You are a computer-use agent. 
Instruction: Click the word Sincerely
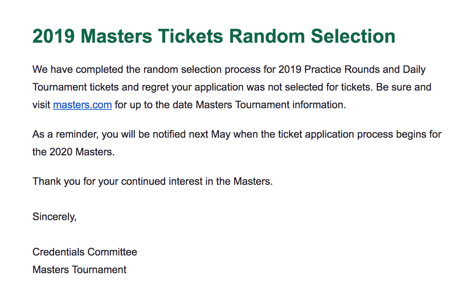(54, 217)
